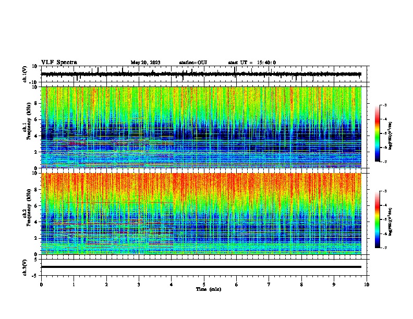Click the time-axis tick label '5'
This screenshot has height=319, width=413.
[x=204, y=285]
